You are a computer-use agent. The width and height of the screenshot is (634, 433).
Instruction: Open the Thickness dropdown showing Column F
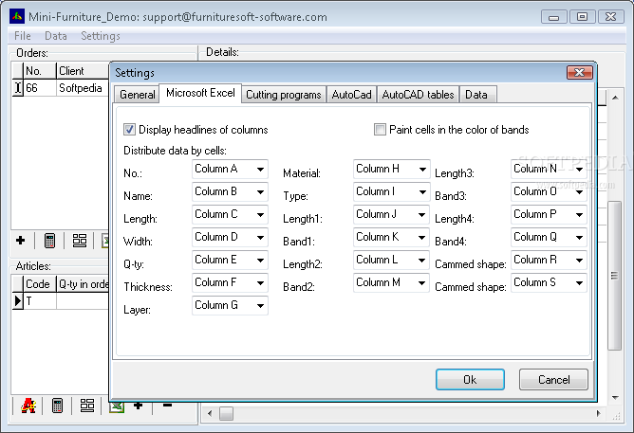230,282
